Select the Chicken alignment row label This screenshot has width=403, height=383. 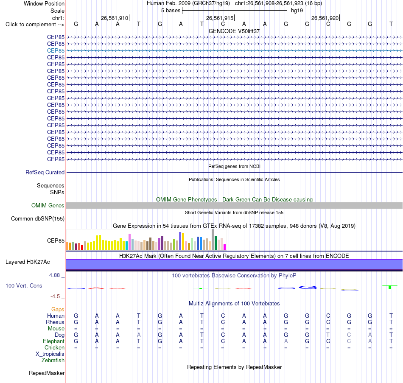click(x=54, y=347)
